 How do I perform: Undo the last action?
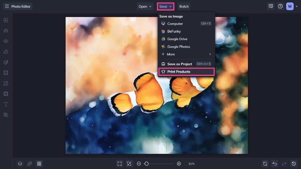pos(275,164)
